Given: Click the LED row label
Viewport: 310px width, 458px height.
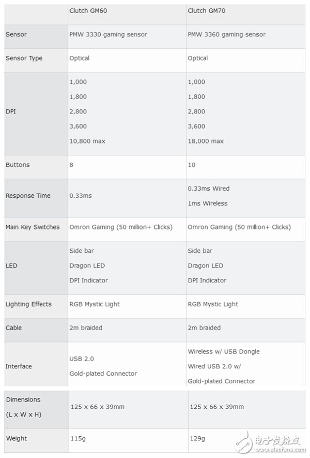Looking at the screenshot, I should point(11,266).
